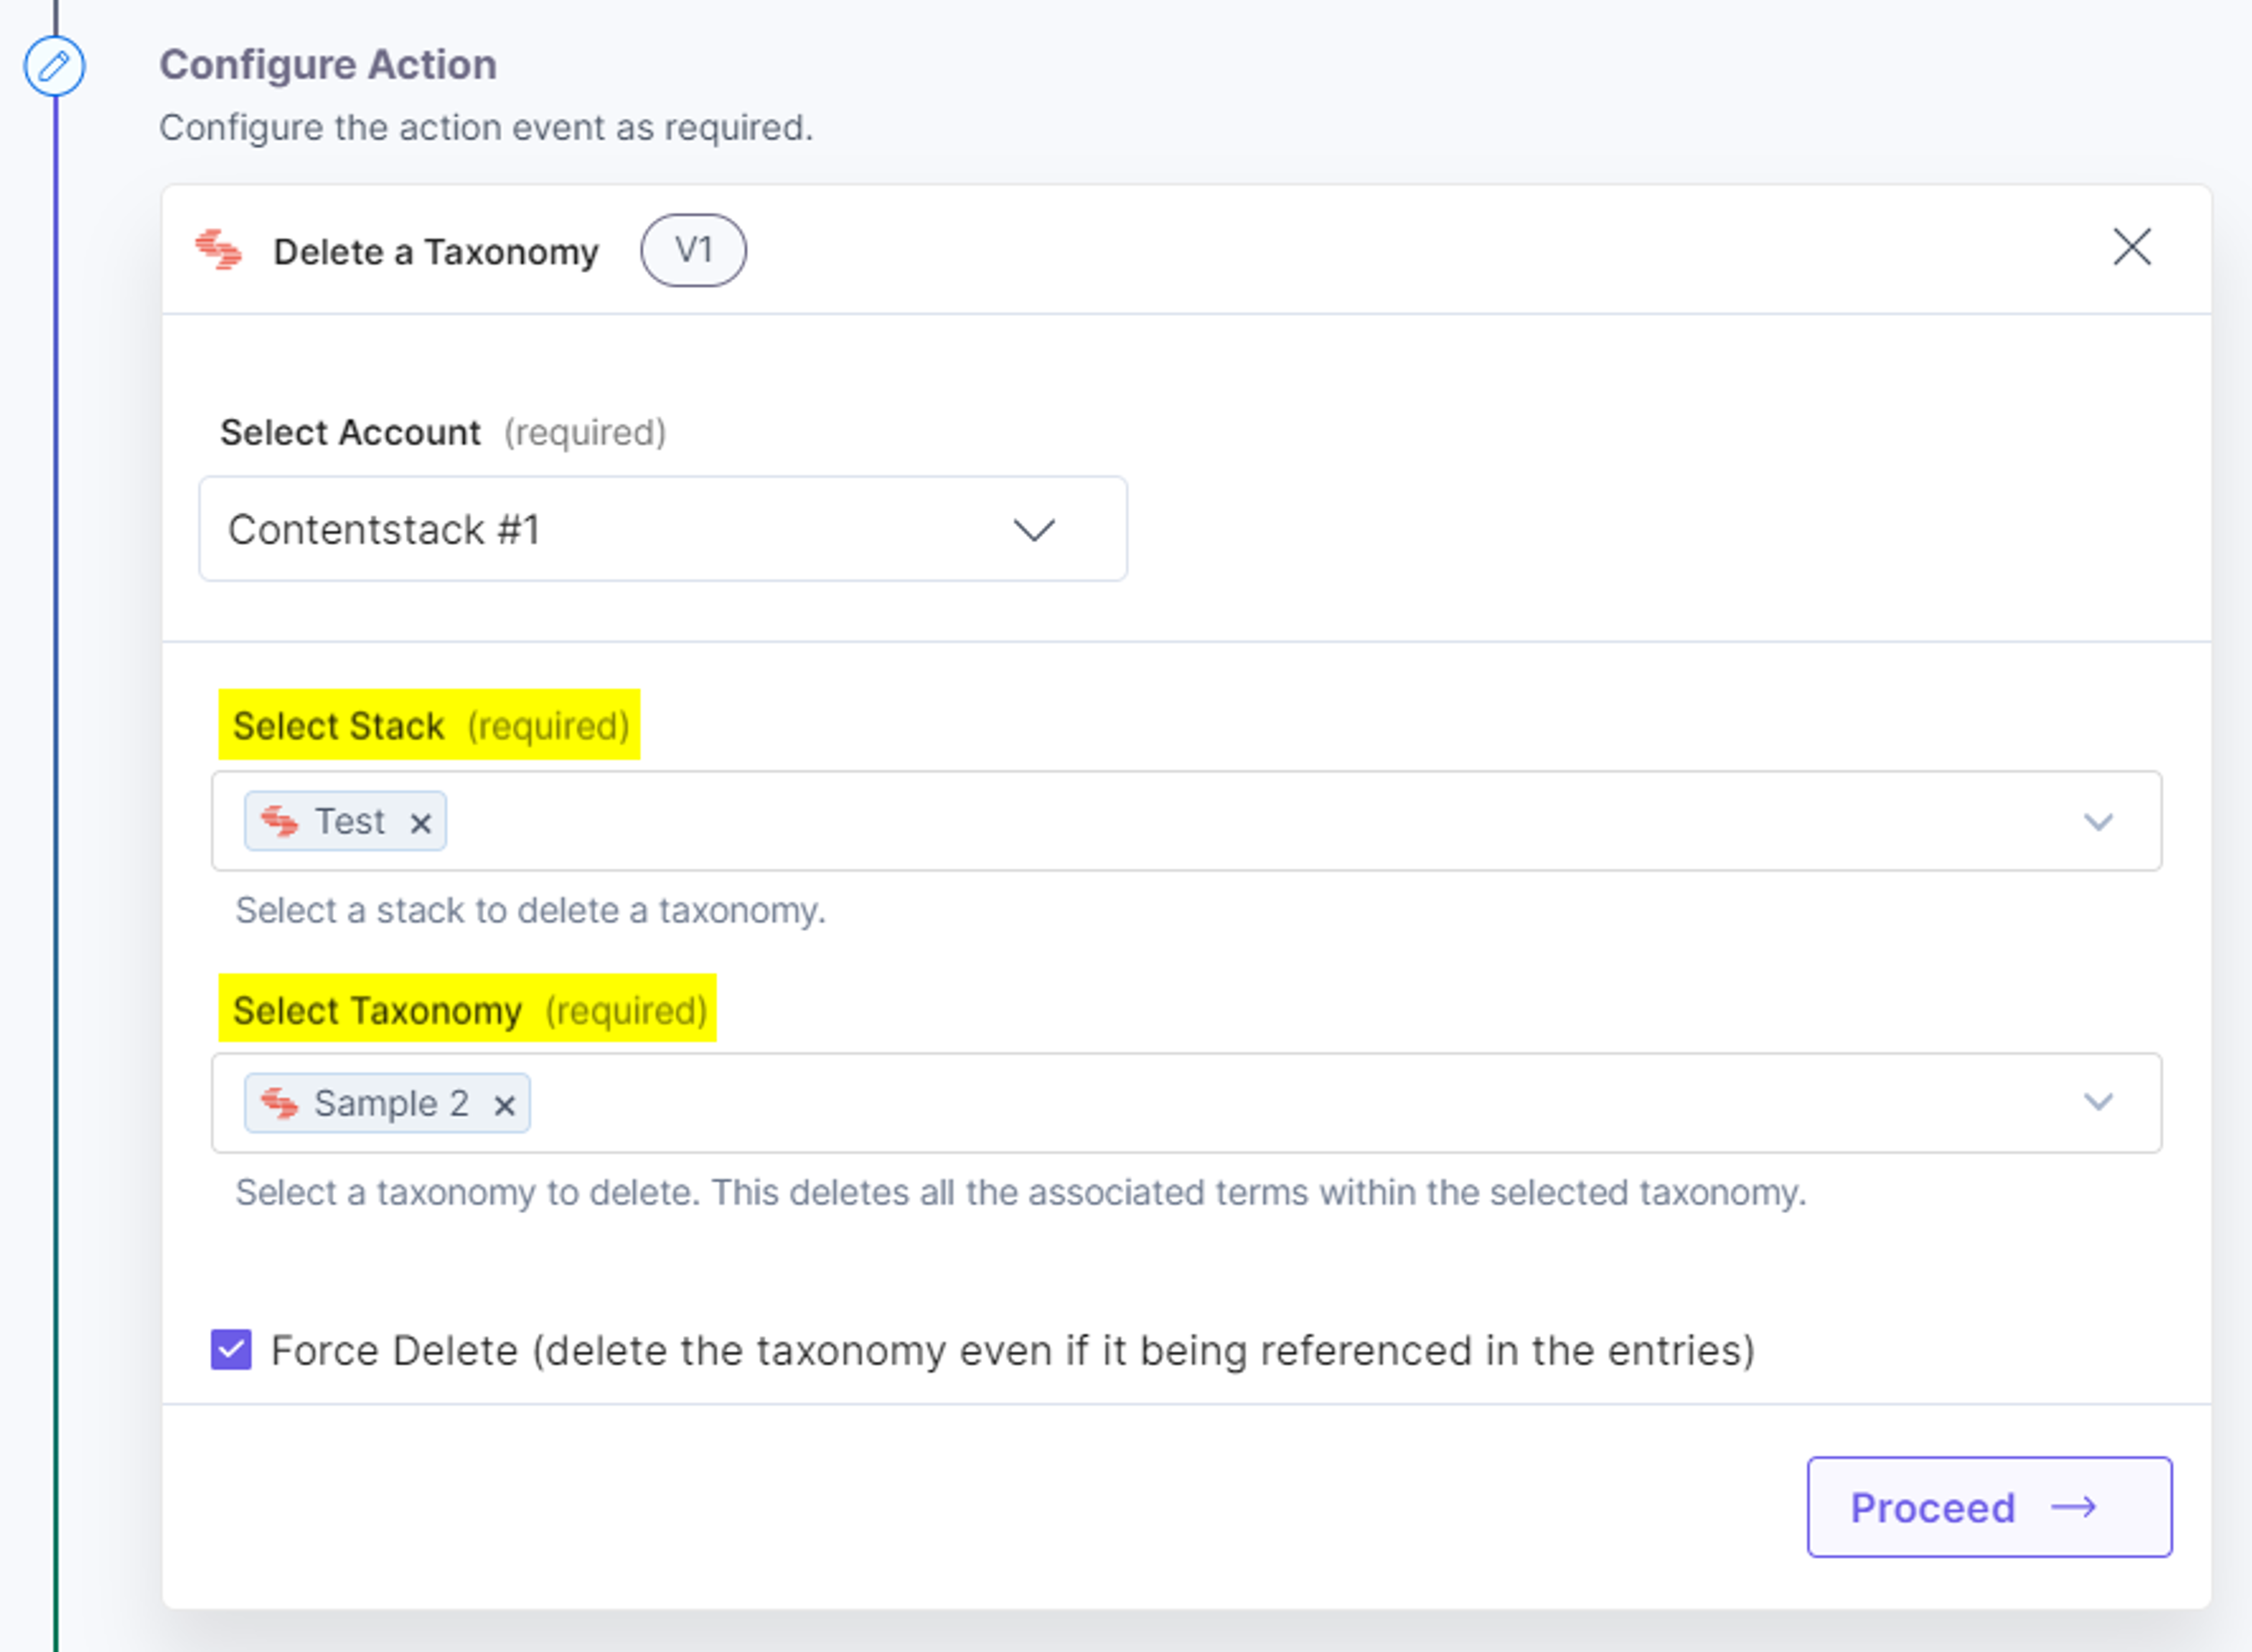Open the Select Account dropdown
Screen dimensions: 2252x1652
click(663, 529)
